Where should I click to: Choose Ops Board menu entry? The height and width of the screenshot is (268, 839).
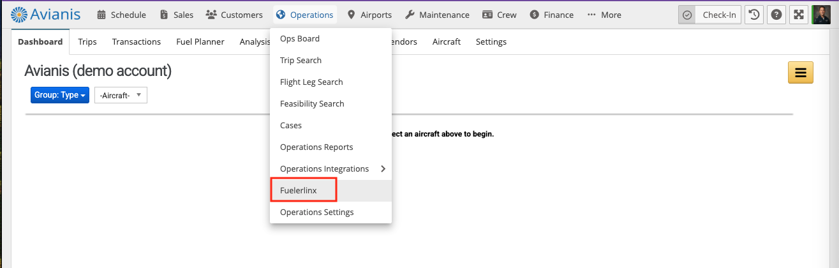[300, 39]
